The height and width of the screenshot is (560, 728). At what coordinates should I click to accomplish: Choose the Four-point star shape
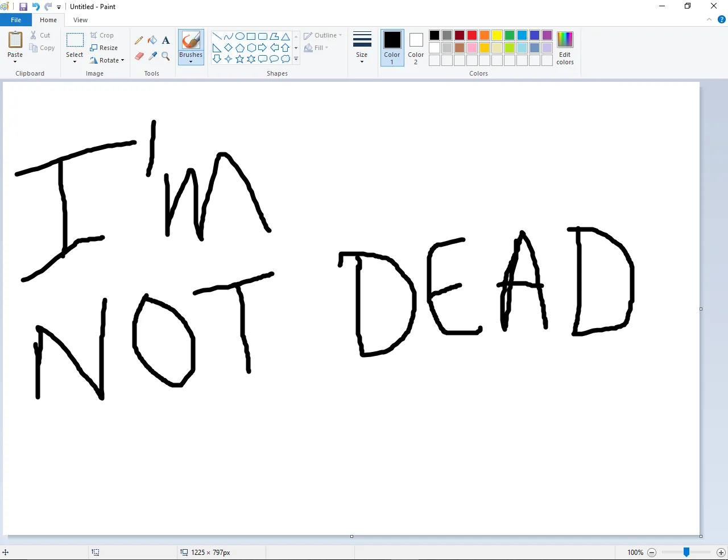229,59
